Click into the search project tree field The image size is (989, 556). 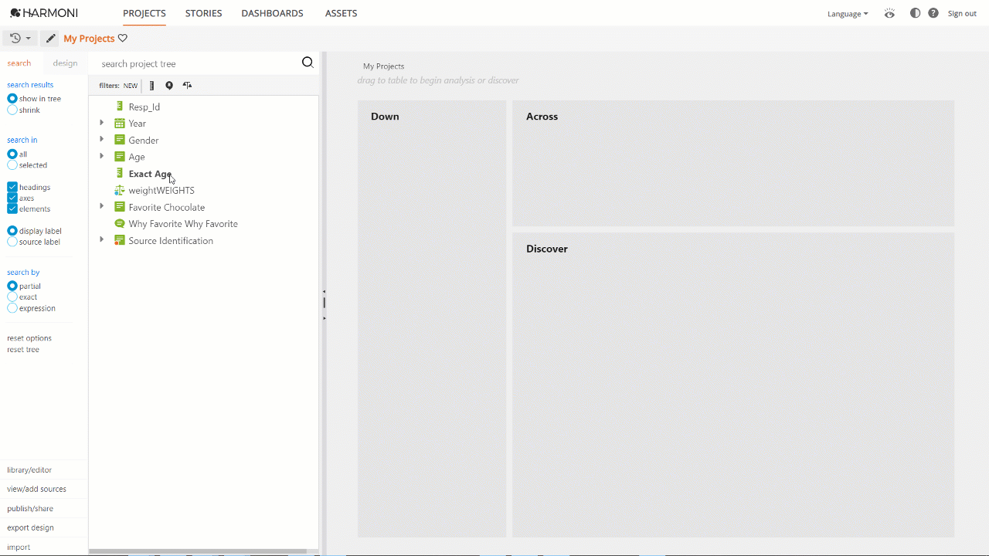(x=197, y=64)
